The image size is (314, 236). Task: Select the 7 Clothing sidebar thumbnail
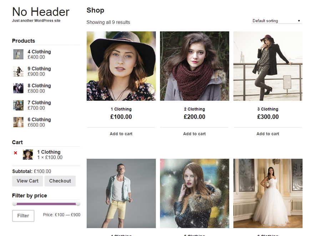[18, 105]
